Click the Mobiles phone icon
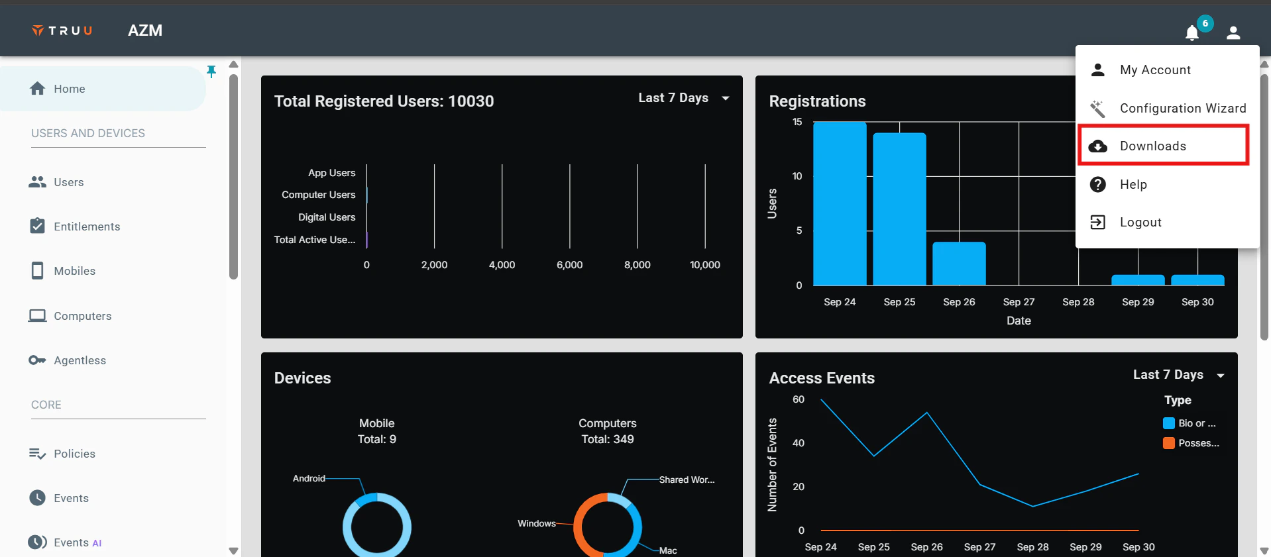This screenshot has height=557, width=1271. point(38,270)
